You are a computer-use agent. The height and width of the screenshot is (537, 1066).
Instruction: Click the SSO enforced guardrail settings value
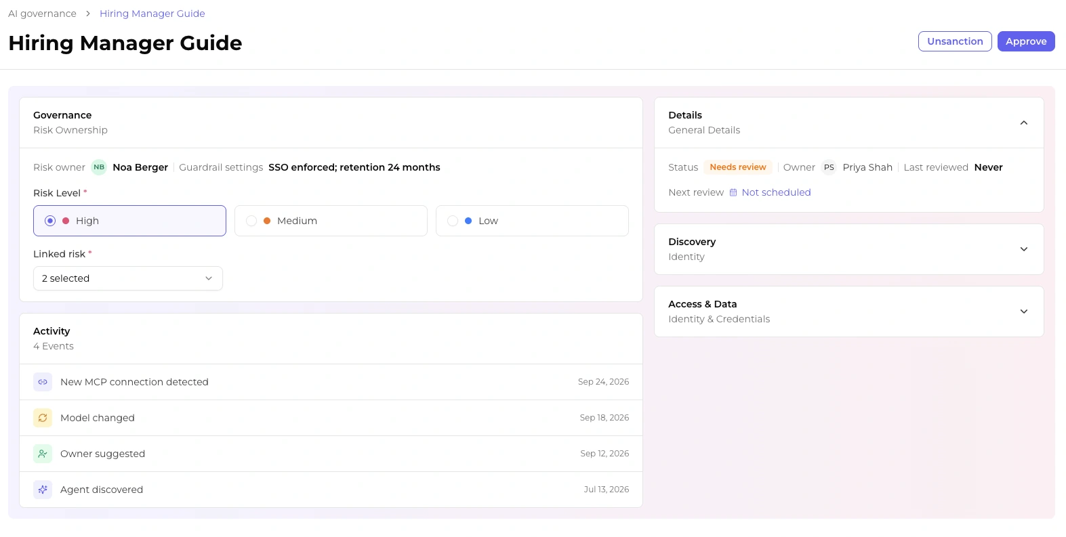(x=354, y=167)
